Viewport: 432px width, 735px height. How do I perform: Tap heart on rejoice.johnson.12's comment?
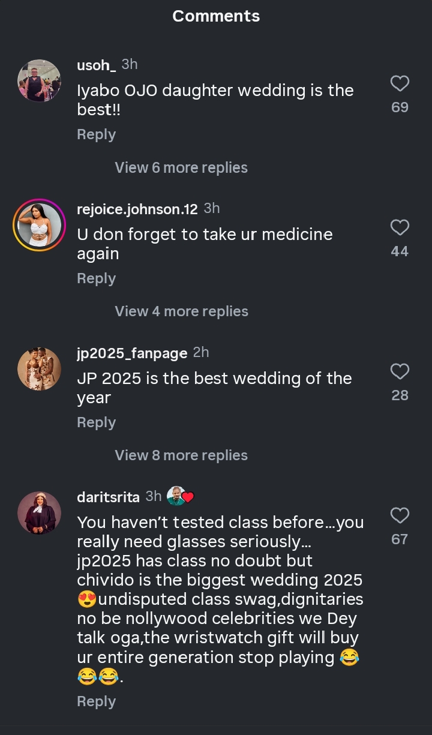pyautogui.click(x=400, y=227)
